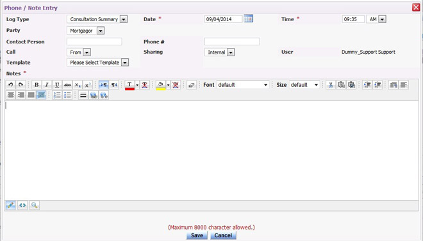Insert a horizontal rule line
423x241 pixels.
coord(83,95)
